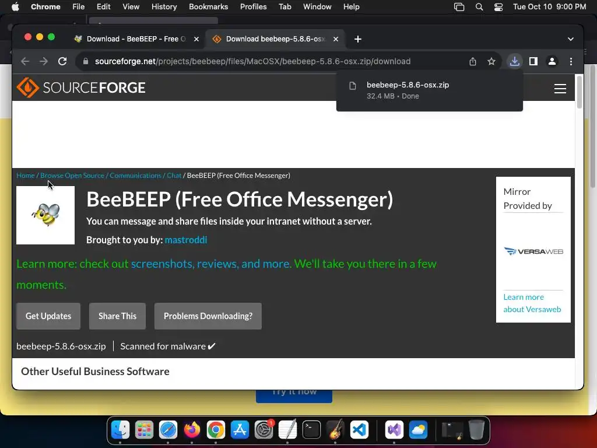The image size is (597, 448).
Task: Open Visual Studio Code from the Dock
Action: click(359, 430)
